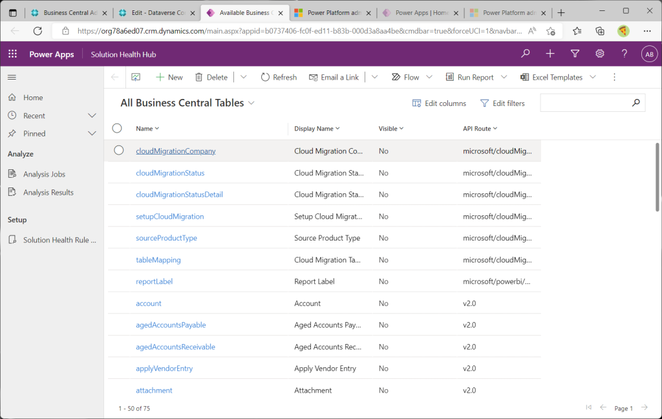This screenshot has width=662, height=419.
Task: Expand the Pinned section chevron
Action: coord(92,133)
